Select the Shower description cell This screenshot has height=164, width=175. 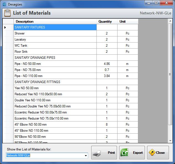(55, 33)
